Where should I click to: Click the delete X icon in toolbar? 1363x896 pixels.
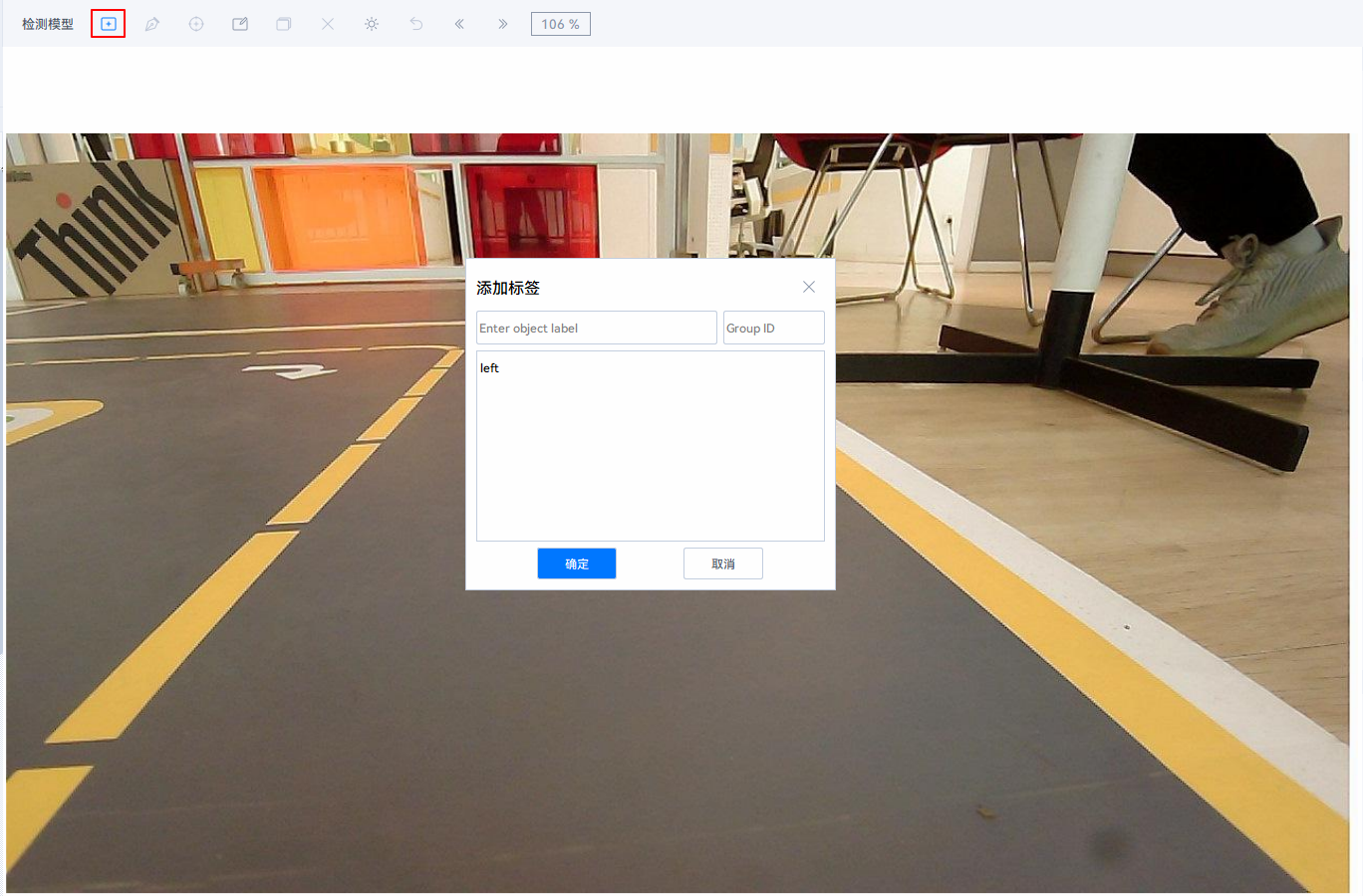(328, 24)
